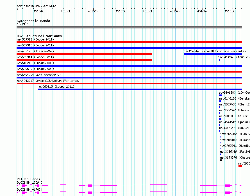Select the red nsv4242017 gnomAD variant bar
250x196 pixels.
click(x=129, y=84)
